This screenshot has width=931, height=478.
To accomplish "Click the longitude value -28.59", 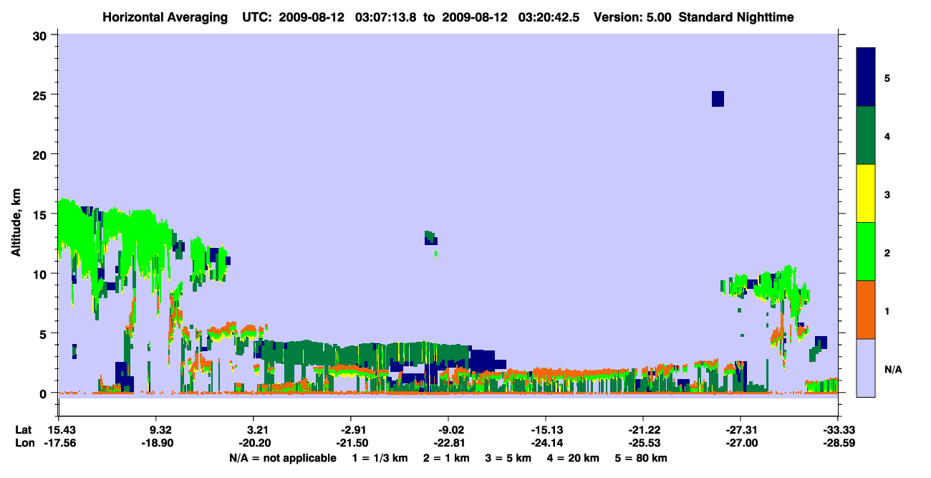I will tap(838, 444).
